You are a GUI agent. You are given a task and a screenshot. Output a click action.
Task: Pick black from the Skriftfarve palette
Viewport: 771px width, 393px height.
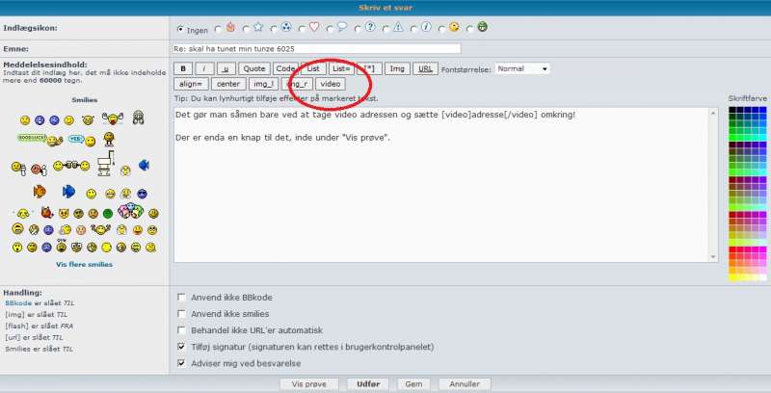pos(732,111)
